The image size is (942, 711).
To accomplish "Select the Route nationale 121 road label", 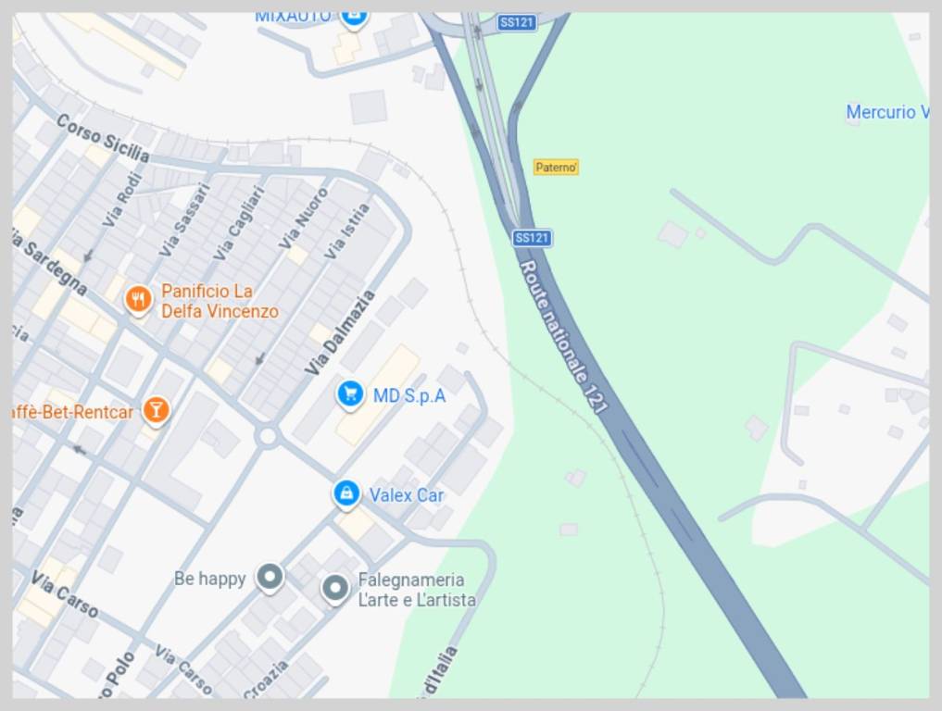I will coord(563,336).
